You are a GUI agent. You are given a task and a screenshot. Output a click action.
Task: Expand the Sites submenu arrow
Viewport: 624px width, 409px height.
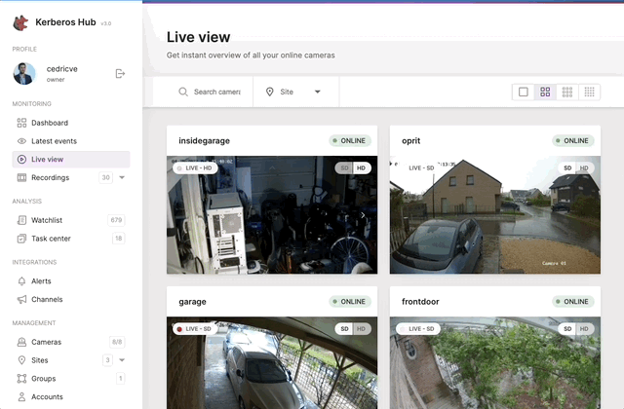coord(122,360)
